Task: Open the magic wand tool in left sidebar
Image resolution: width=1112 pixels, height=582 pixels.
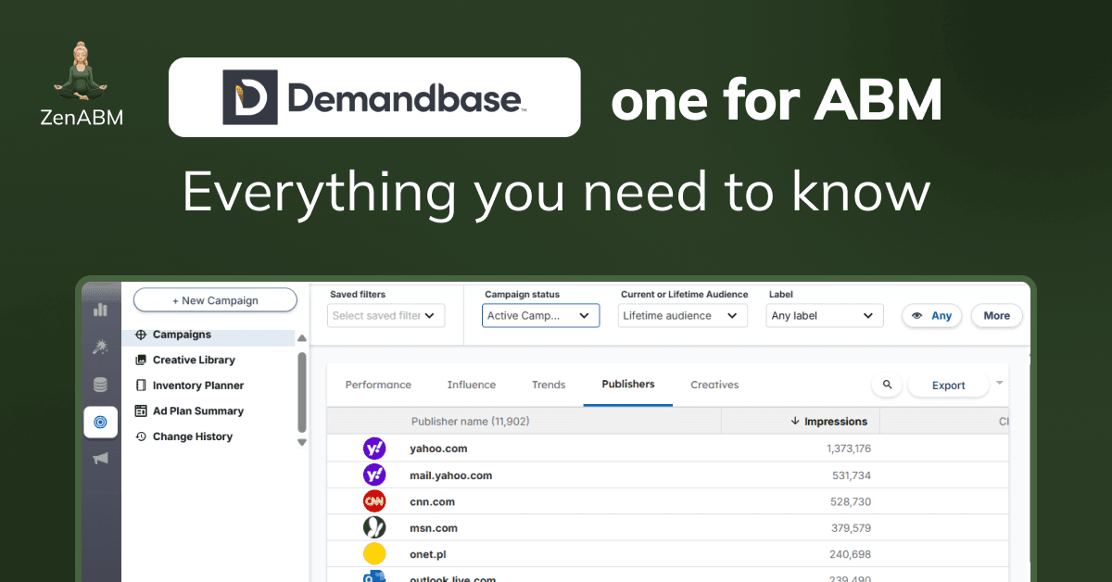Action: pyautogui.click(x=100, y=347)
